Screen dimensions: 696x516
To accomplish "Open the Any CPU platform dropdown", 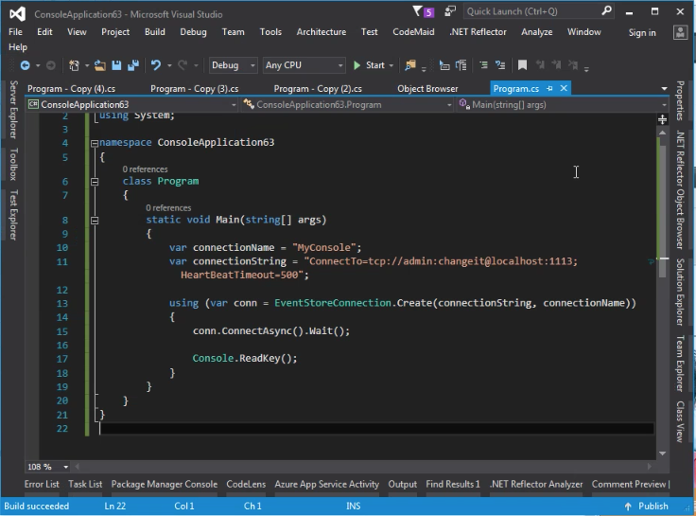I will [x=304, y=65].
